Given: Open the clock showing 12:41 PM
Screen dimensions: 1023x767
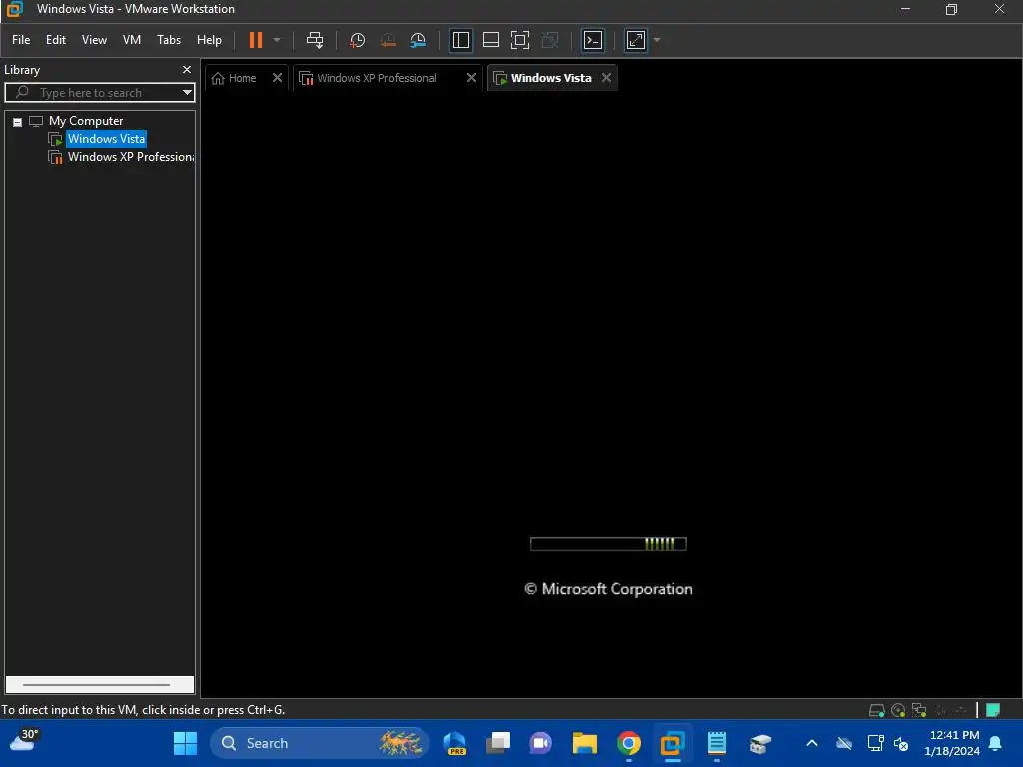Looking at the screenshot, I should click(x=952, y=743).
